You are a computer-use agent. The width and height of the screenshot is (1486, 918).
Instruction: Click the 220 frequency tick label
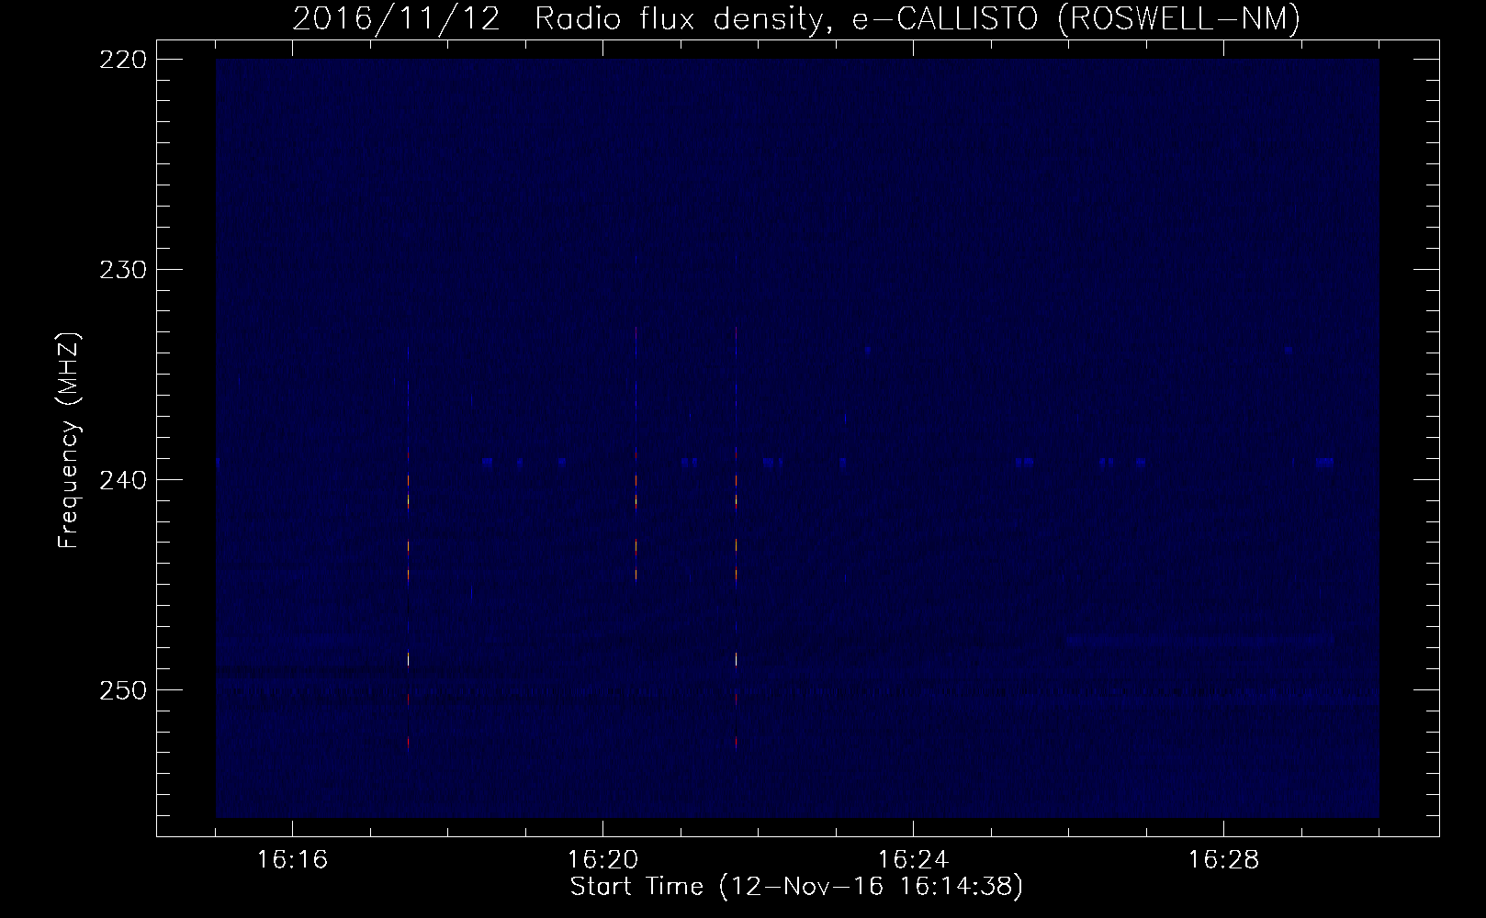coord(122,60)
